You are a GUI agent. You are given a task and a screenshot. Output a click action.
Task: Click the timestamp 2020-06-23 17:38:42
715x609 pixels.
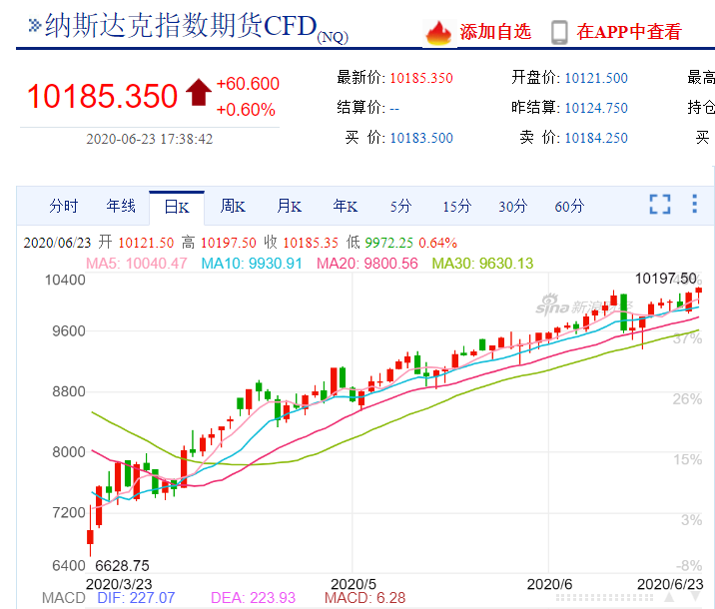click(x=150, y=139)
